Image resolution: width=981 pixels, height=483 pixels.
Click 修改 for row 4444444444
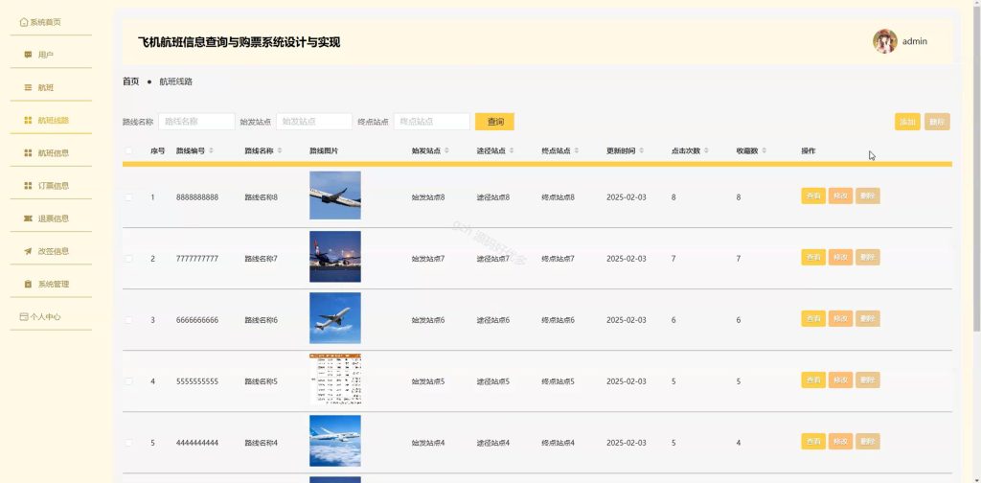[x=840, y=441]
